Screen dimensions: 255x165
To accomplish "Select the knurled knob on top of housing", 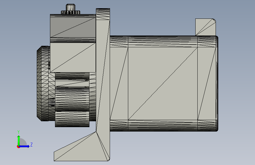I will (x=71, y=9).
